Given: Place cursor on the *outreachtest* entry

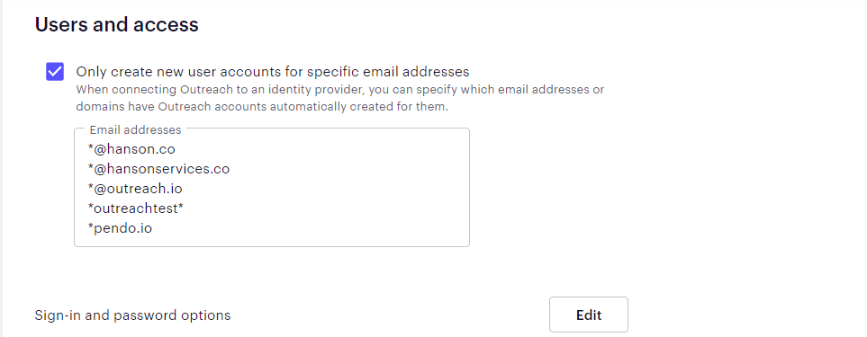Looking at the screenshot, I should coord(135,208).
